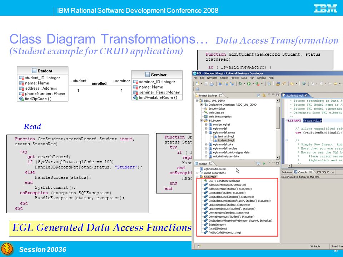Image resolution: width=343 pixels, height=257 pixels.
Task: Collapse all in Project Explorer
Action: 259,95
